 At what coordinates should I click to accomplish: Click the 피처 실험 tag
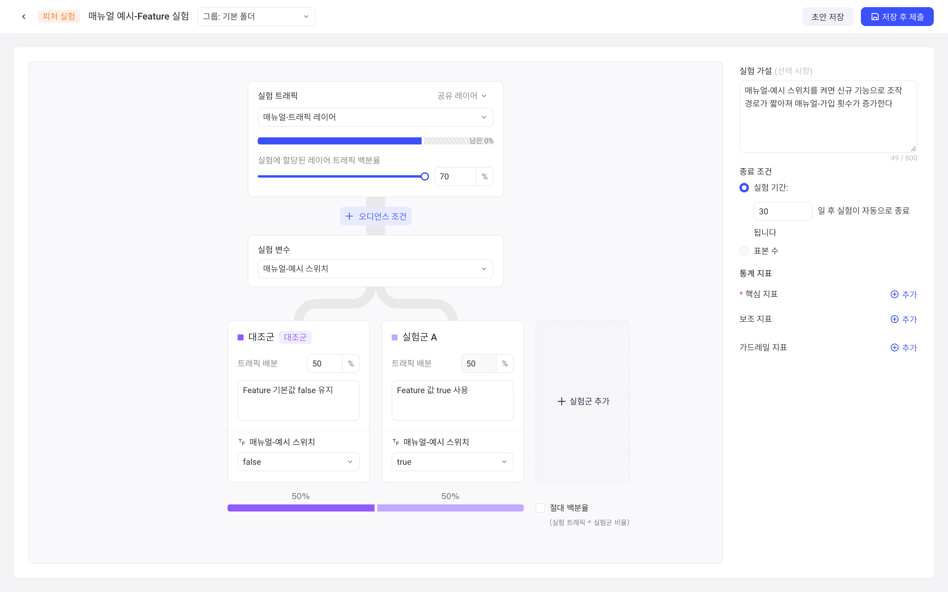59,17
